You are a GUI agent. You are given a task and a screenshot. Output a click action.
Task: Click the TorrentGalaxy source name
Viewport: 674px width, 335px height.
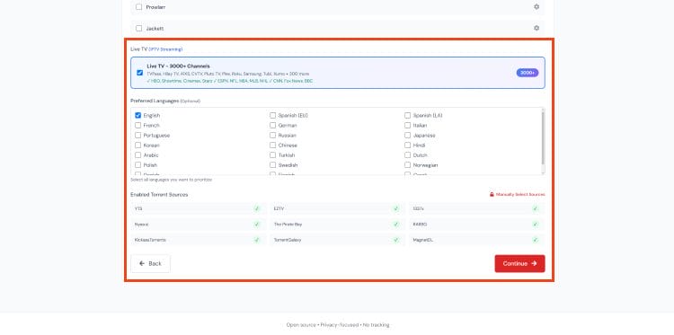tap(288, 240)
